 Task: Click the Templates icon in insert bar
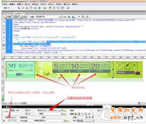pos(62,8)
